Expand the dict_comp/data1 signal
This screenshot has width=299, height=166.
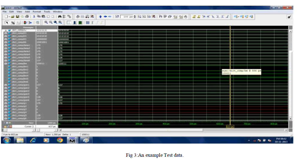coord(5,45)
